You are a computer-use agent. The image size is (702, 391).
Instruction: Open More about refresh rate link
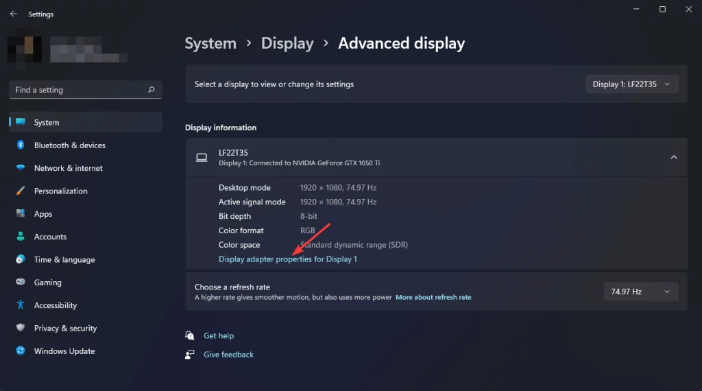click(433, 297)
